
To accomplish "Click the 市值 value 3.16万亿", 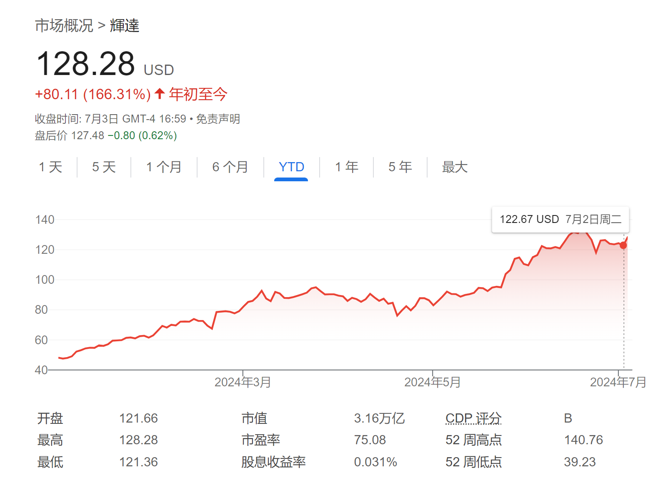I will pos(379,418).
